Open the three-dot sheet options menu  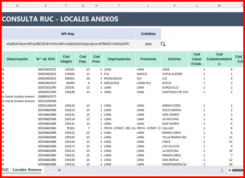click(222, 170)
